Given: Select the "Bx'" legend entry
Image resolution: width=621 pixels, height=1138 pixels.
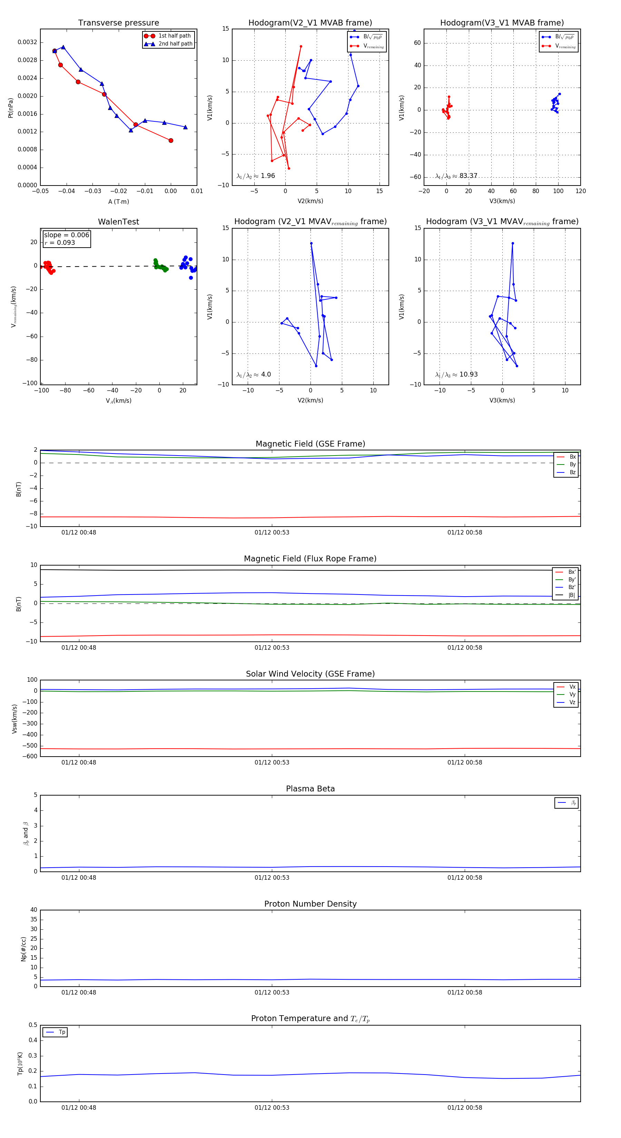Looking at the screenshot, I should (x=566, y=572).
